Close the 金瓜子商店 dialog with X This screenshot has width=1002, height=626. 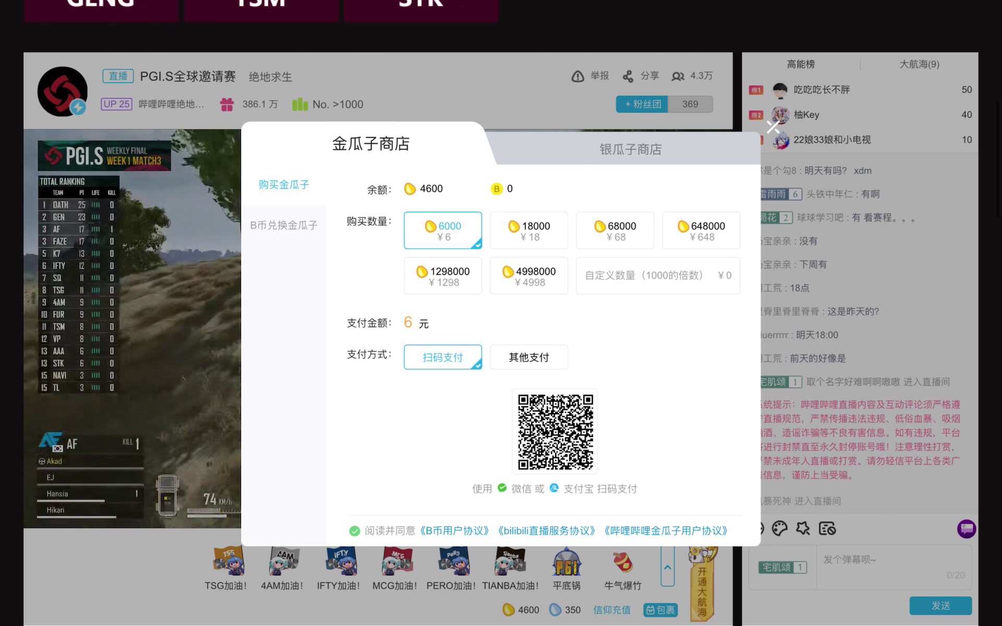(x=773, y=127)
